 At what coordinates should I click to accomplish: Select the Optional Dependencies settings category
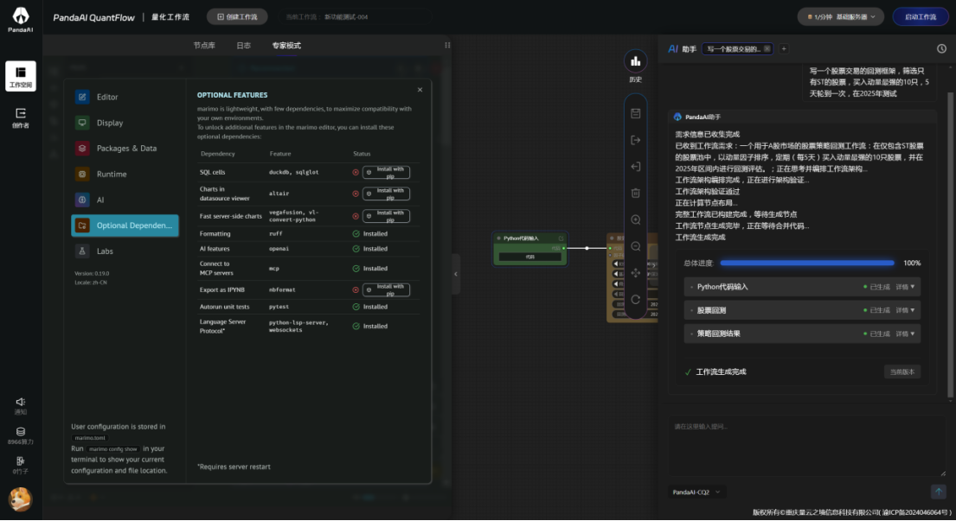125,226
